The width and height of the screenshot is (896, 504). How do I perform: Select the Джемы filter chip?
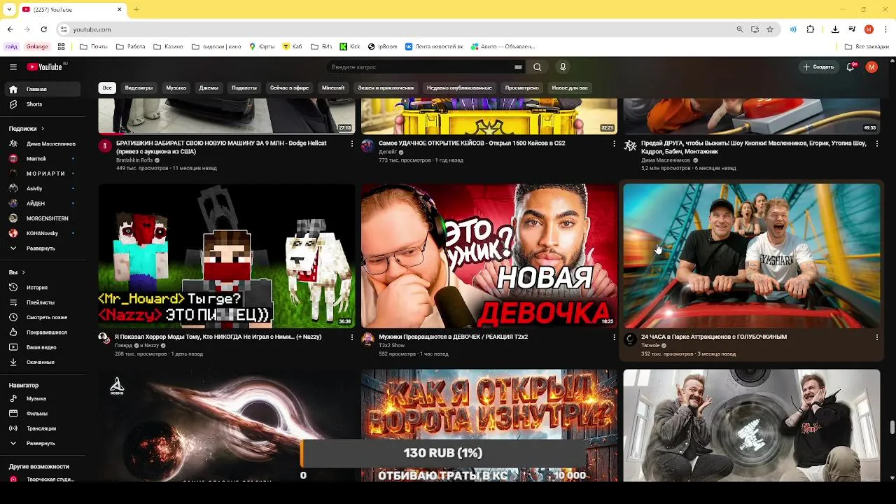coord(209,88)
